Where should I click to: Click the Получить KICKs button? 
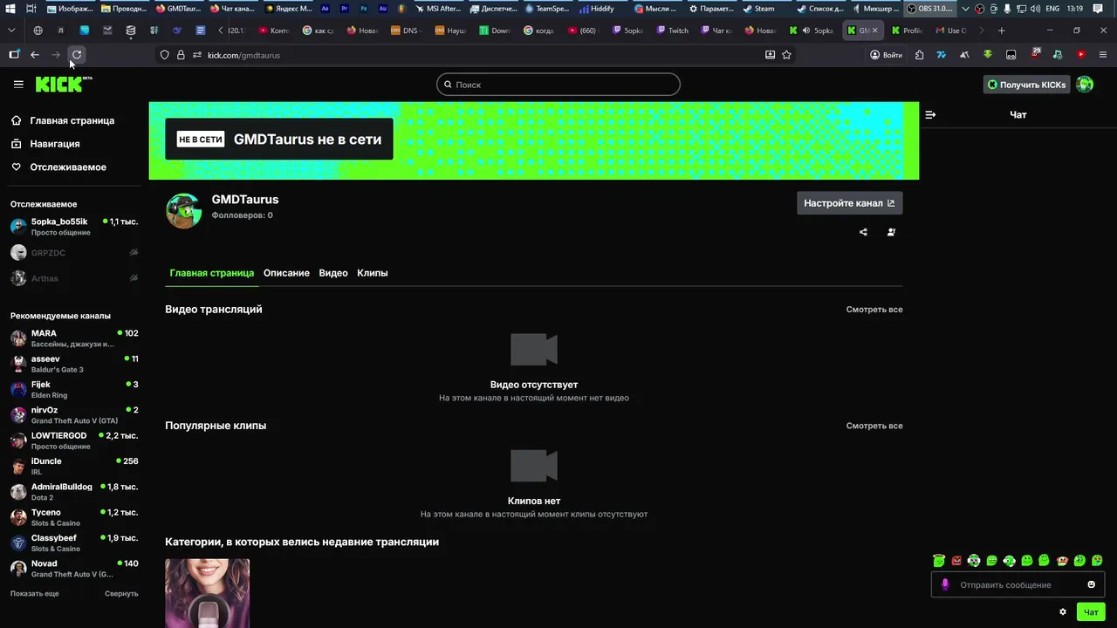[x=1026, y=85]
